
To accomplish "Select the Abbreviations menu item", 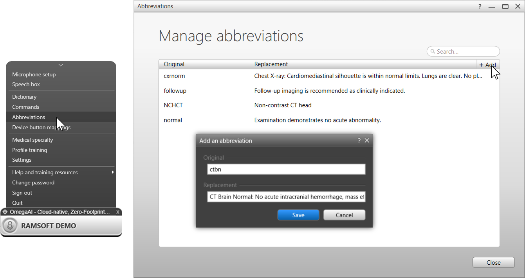I will 61,117.
